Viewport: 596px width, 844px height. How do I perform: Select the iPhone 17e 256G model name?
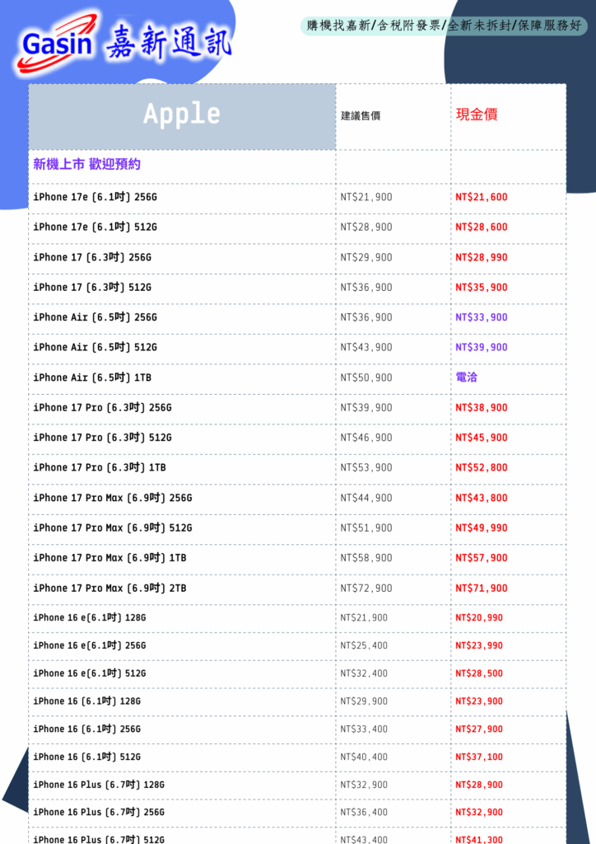pos(95,197)
